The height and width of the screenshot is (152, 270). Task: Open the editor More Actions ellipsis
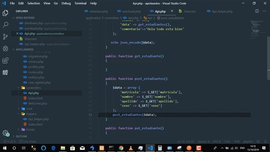click(265, 11)
